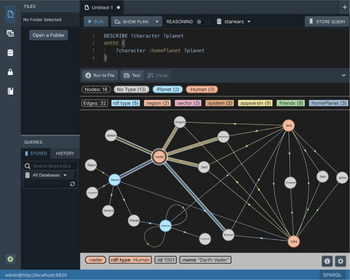
Task: Refresh the stored queries list
Action: click(72, 185)
